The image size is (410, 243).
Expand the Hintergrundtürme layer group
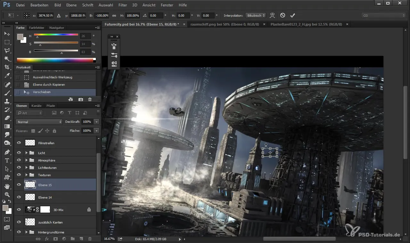pyautogui.click(x=27, y=232)
